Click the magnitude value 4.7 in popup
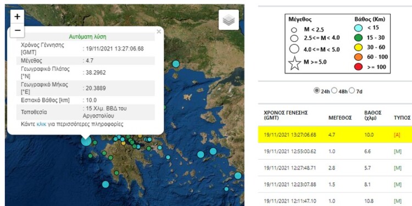 90,60
